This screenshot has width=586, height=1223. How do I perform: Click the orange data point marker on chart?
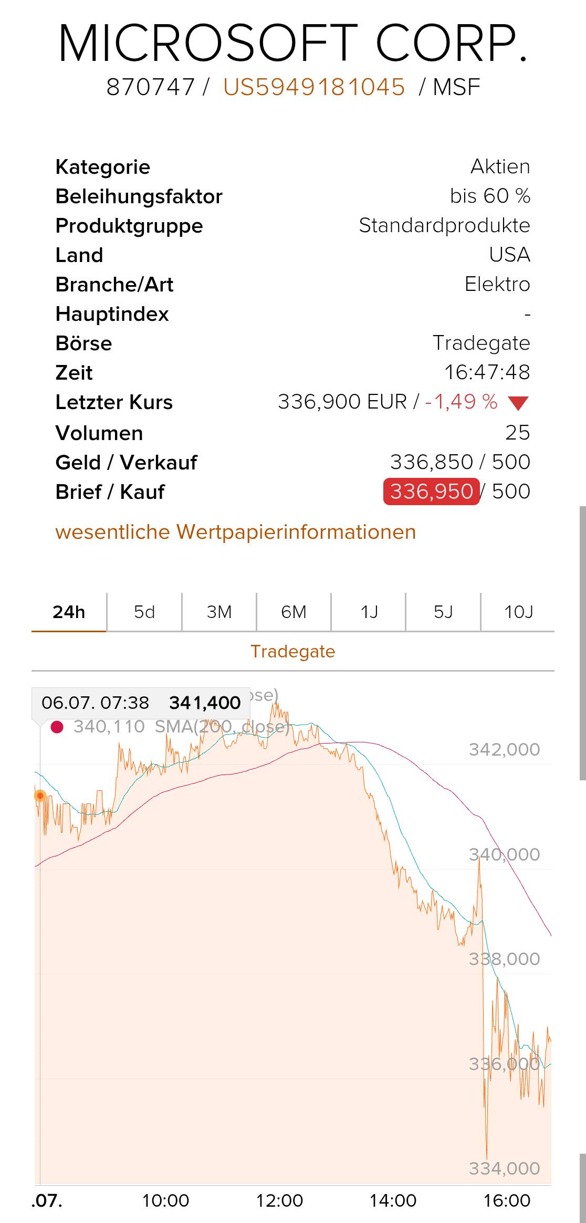40,796
